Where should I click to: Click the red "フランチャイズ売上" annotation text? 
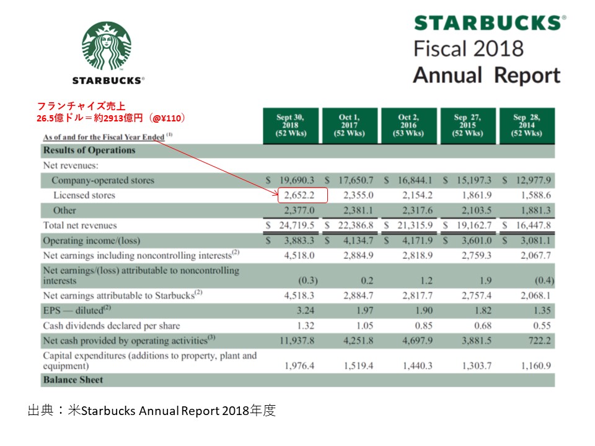pos(81,106)
